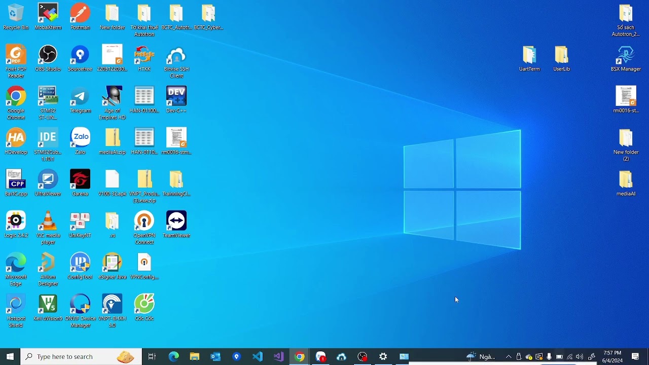
Task: Click the Cốc Cốc browser icon
Action: click(x=145, y=308)
